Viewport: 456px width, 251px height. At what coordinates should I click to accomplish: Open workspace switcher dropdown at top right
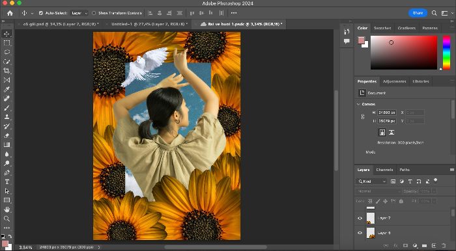(x=444, y=13)
